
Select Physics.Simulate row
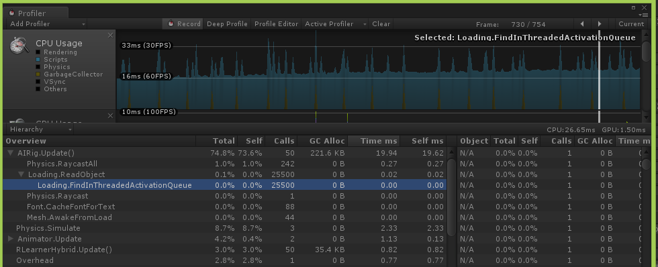coord(224,228)
